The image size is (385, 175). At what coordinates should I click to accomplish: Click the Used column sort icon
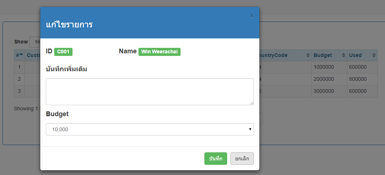(x=374, y=56)
